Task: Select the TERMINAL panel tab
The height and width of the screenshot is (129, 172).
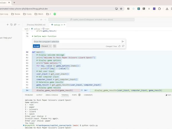Action: (65, 95)
